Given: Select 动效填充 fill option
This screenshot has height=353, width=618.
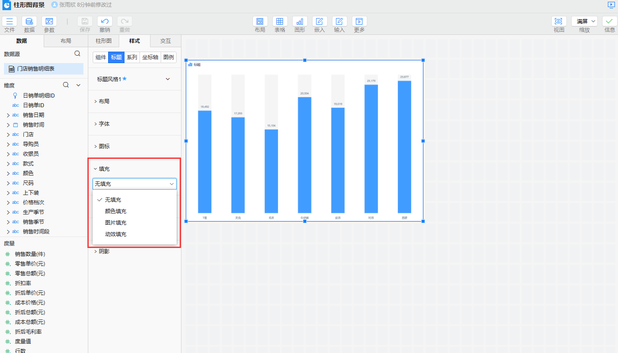Looking at the screenshot, I should coord(116,234).
